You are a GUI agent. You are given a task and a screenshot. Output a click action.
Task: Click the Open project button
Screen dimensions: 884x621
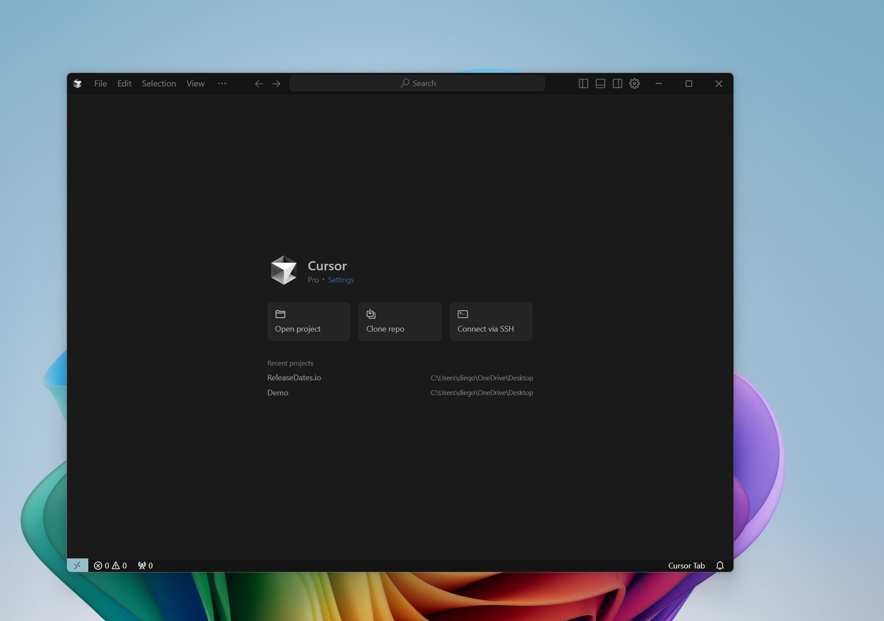(308, 322)
